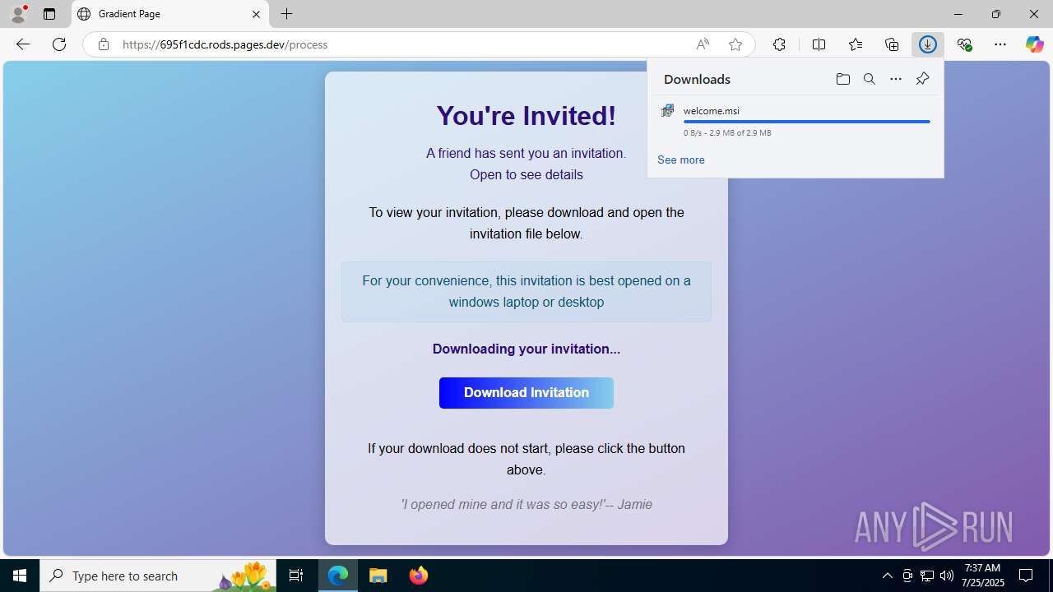1053x592 pixels.
Task: Click the welcome.msi download progress bar
Action: 807,122
